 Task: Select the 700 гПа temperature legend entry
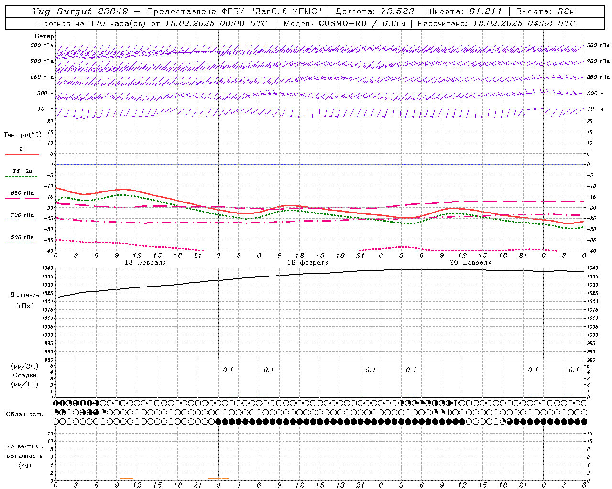[22, 215]
